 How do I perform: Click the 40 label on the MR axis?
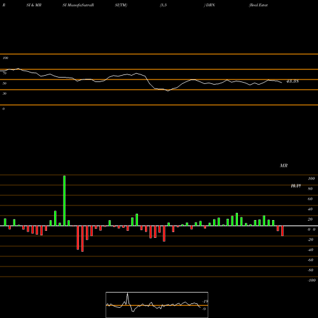click(x=310, y=209)
